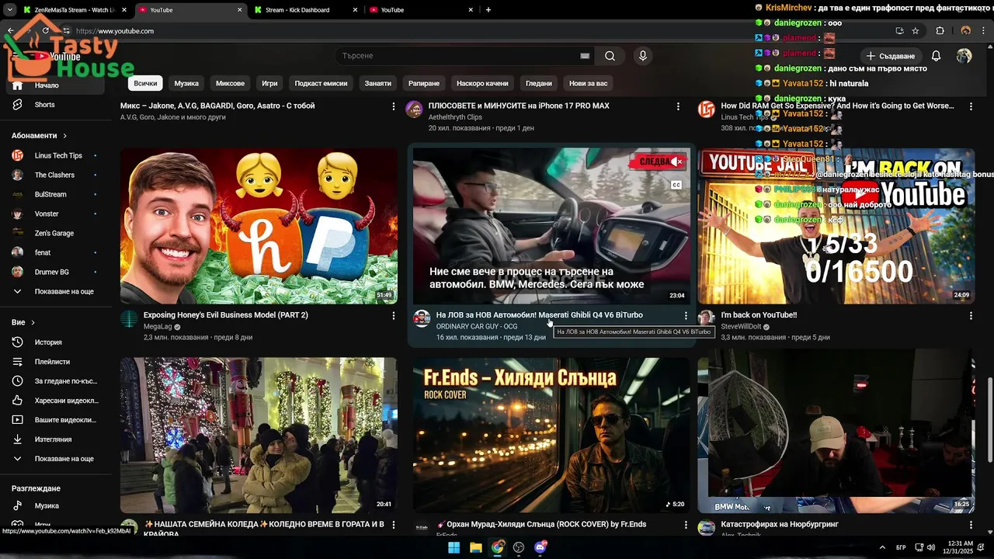This screenshot has width=994, height=559.
Task: Open The Clashers subscription in sidebar
Action: tap(54, 175)
